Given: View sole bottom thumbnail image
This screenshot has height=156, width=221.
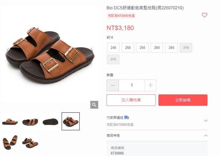Looking at the screenshot, I should coord(50,121).
